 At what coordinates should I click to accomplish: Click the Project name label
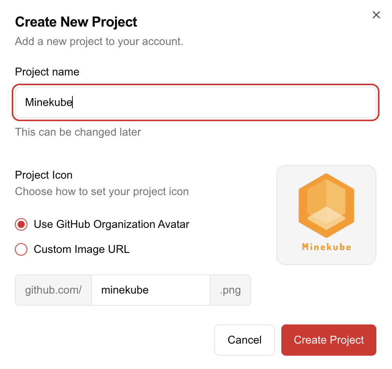[x=47, y=72]
